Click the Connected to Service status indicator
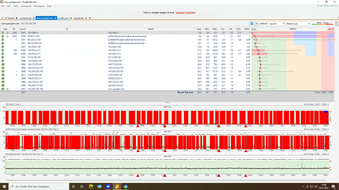 (327, 6)
